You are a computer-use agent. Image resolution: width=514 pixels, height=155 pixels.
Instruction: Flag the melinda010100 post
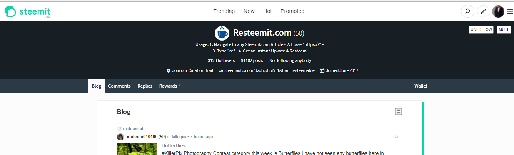pyautogui.click(x=396, y=137)
